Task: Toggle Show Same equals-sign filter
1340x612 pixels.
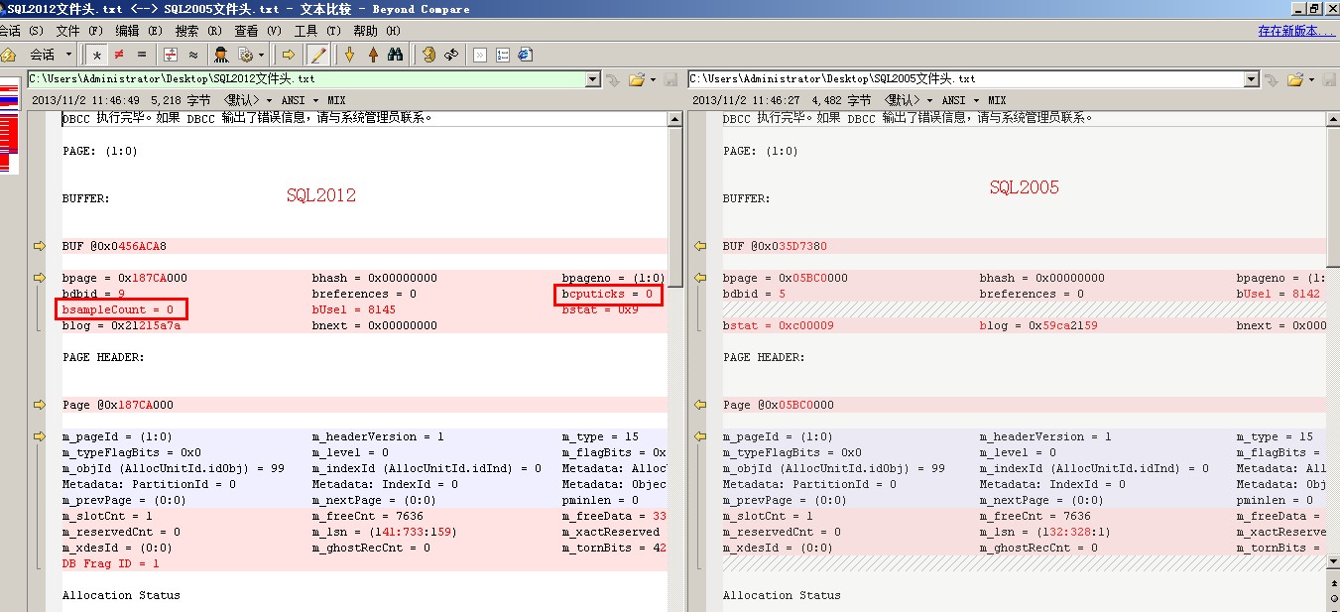Action: click(142, 55)
